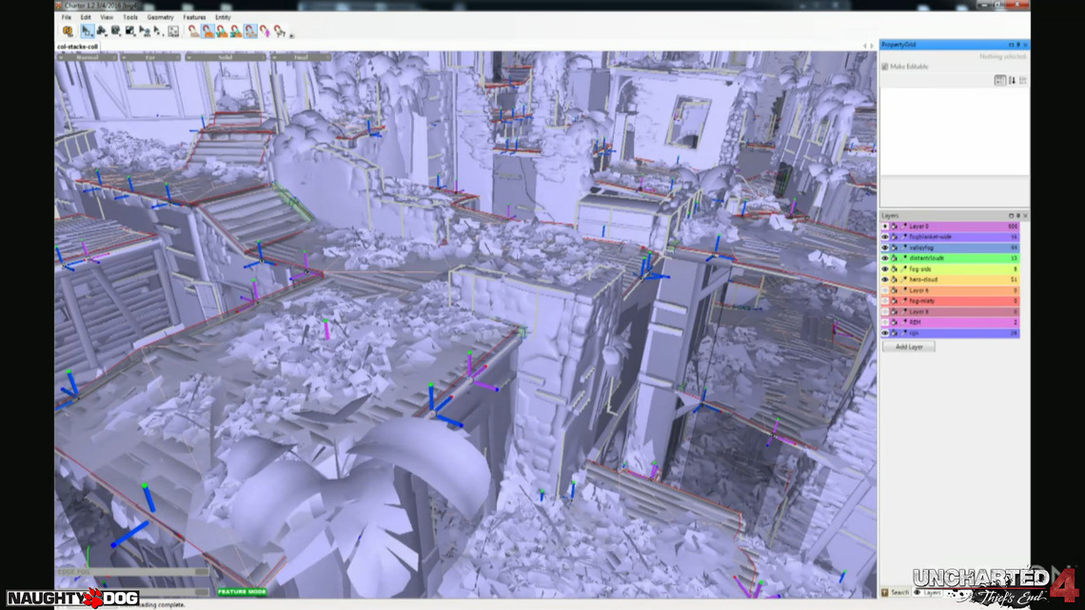The height and width of the screenshot is (610, 1085).
Task: Open the Tools menu
Action: (130, 17)
